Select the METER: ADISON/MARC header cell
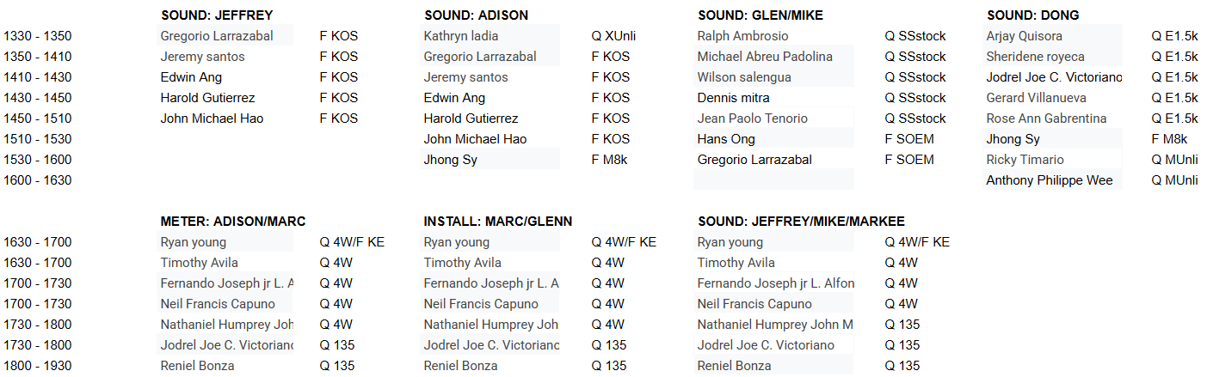This screenshot has width=1207, height=377. 232,222
